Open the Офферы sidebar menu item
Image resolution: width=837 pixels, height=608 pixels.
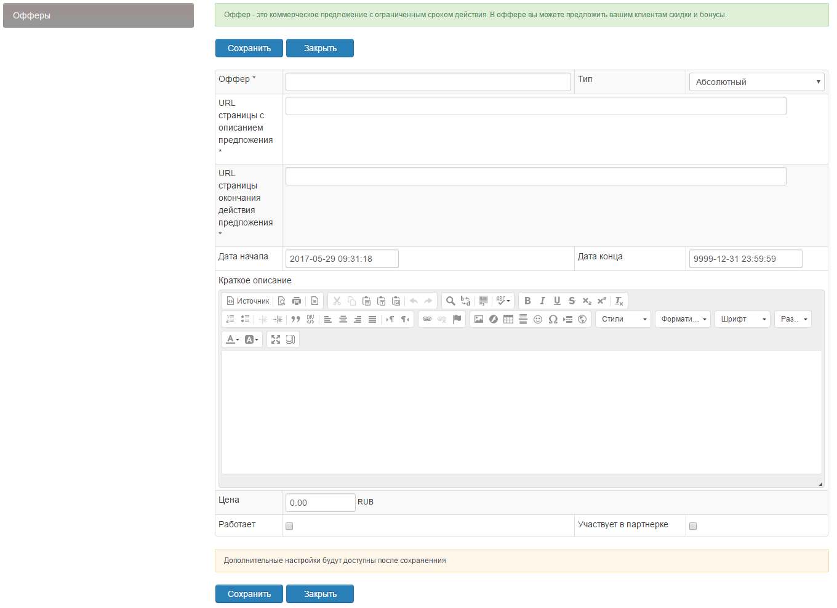(x=98, y=15)
